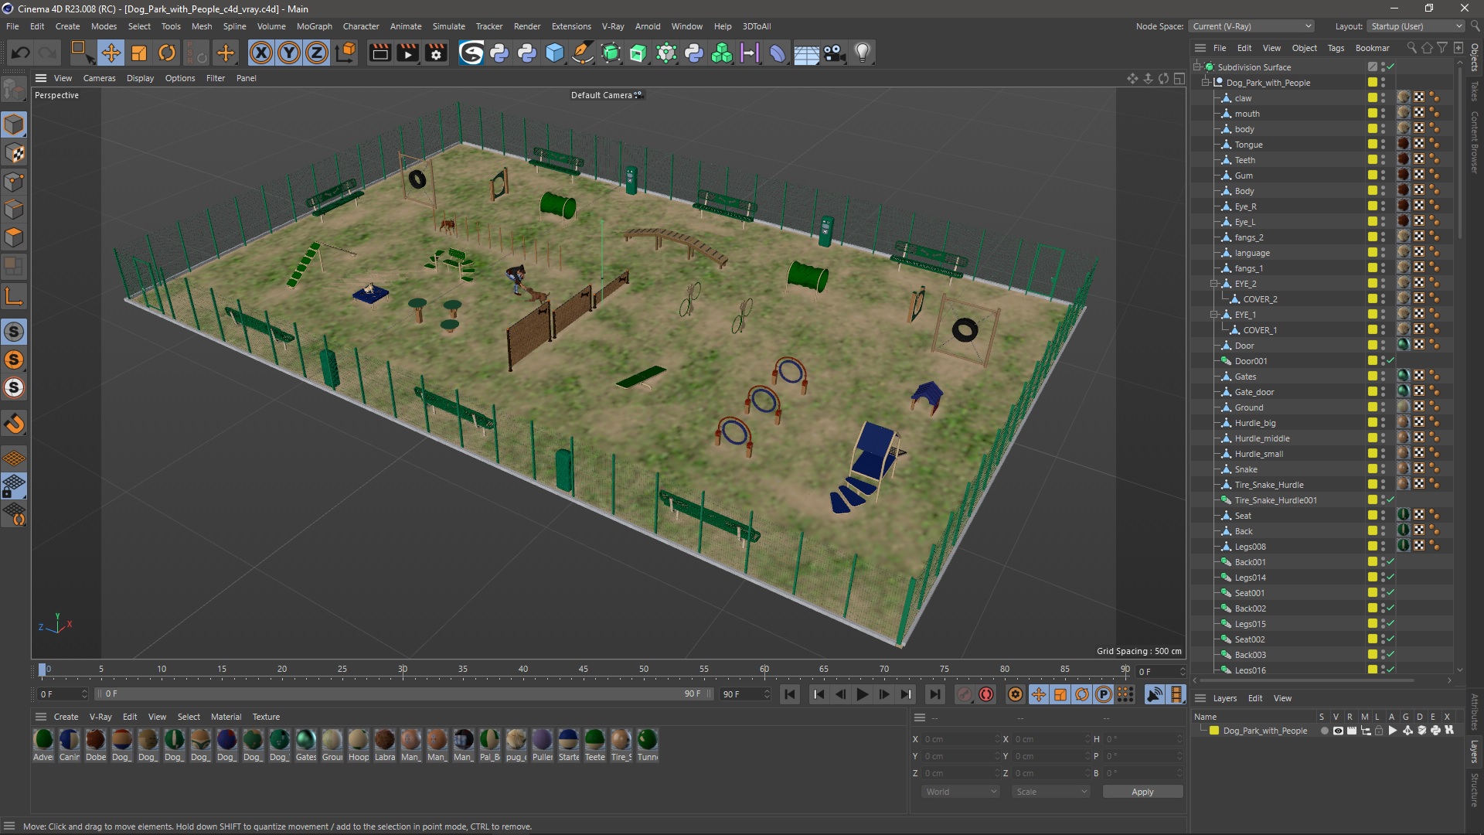Open Node Space dropdown

click(x=1251, y=26)
